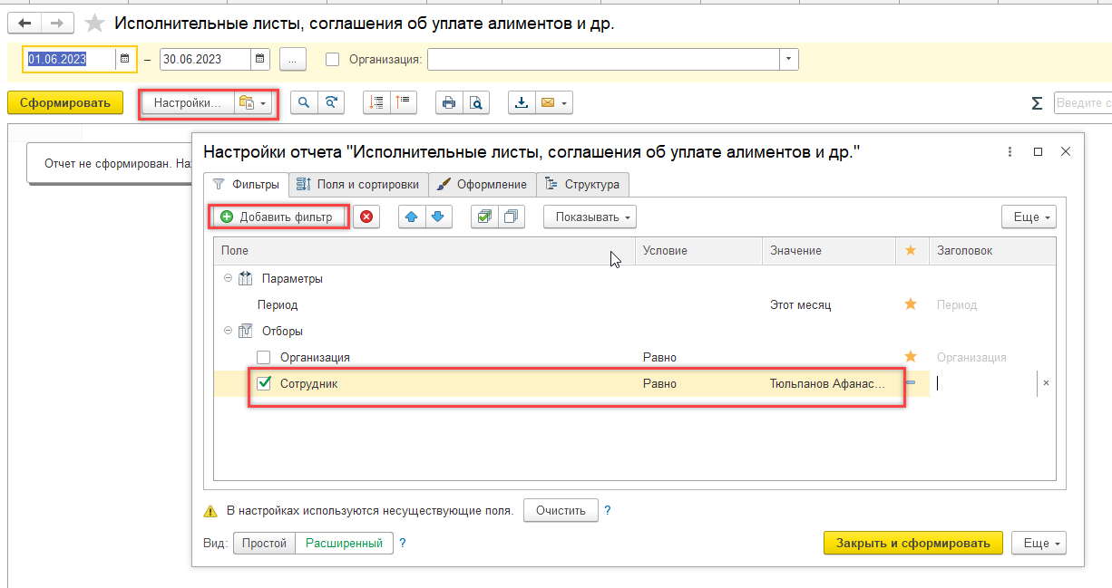Select the Период parameter row

point(635,304)
